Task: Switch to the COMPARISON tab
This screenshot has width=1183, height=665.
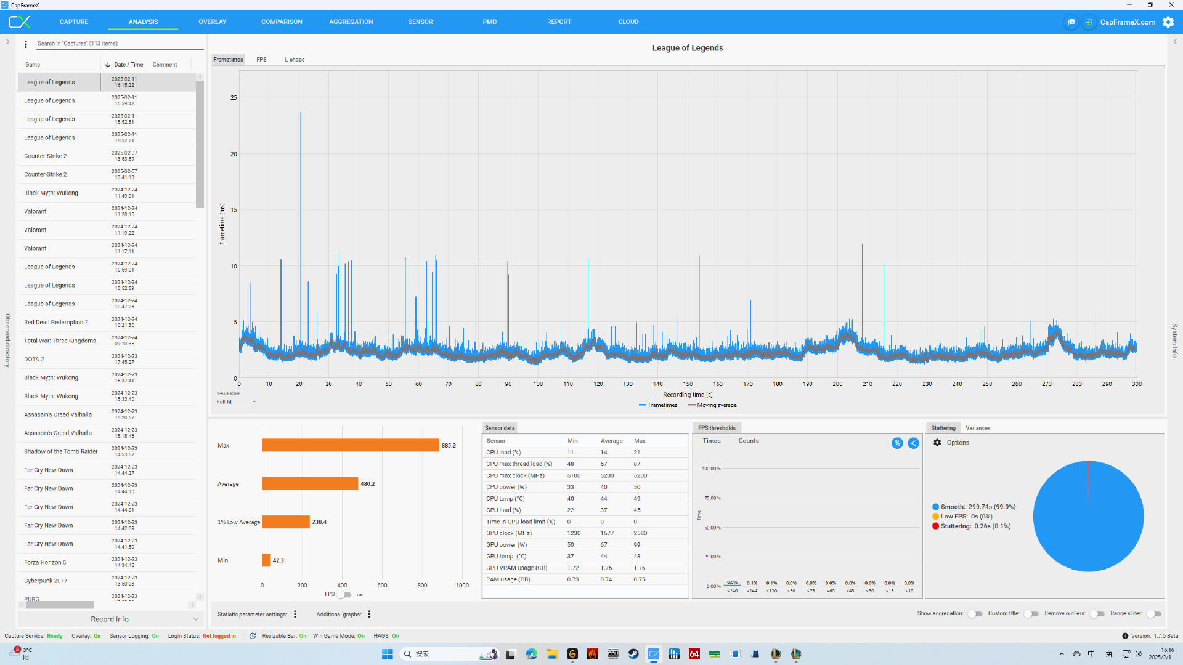Action: tap(282, 22)
